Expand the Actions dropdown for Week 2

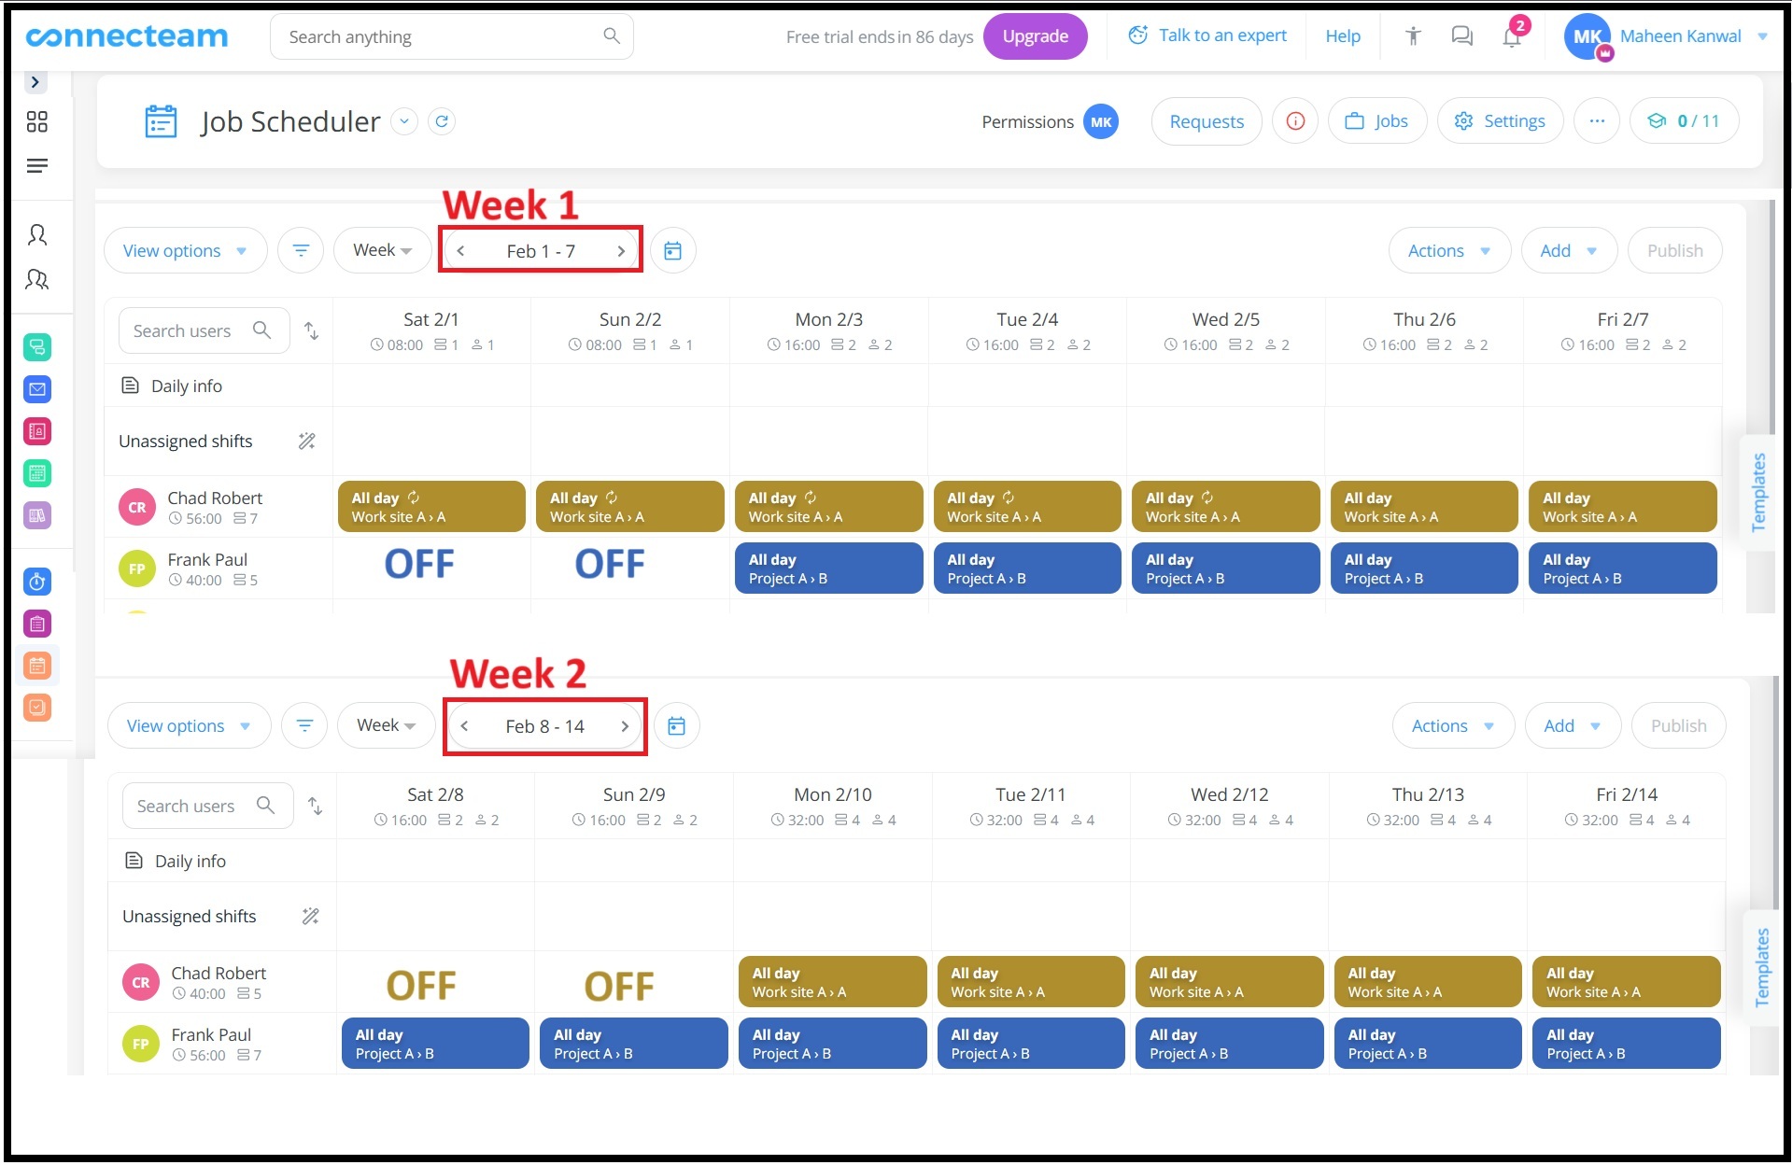pyautogui.click(x=1451, y=725)
